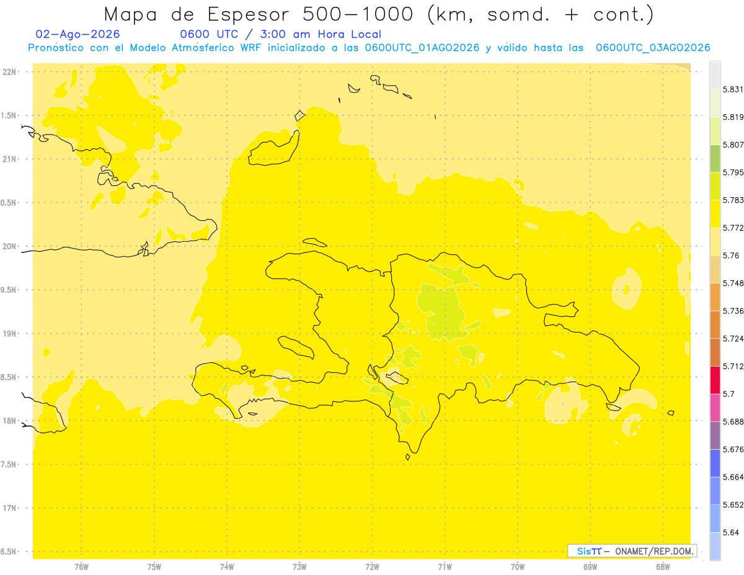
Task: Click the legend value '5.783'
Action: (x=733, y=200)
